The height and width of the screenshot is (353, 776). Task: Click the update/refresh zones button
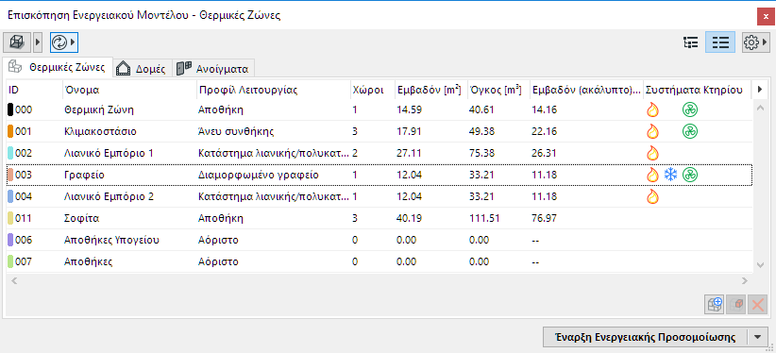coord(60,42)
